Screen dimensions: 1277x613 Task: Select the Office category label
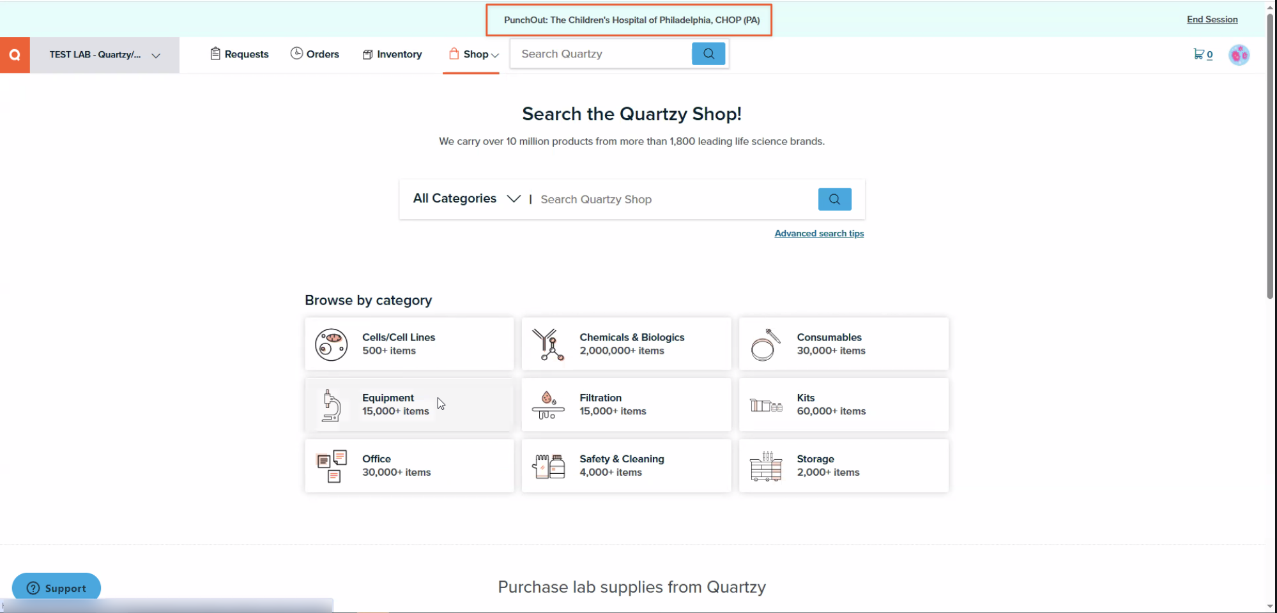376,458
